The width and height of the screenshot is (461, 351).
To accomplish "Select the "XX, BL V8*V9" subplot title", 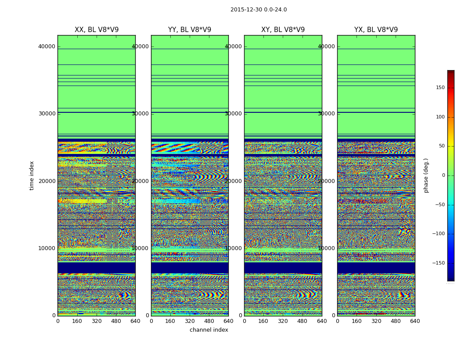I will 97,30.
